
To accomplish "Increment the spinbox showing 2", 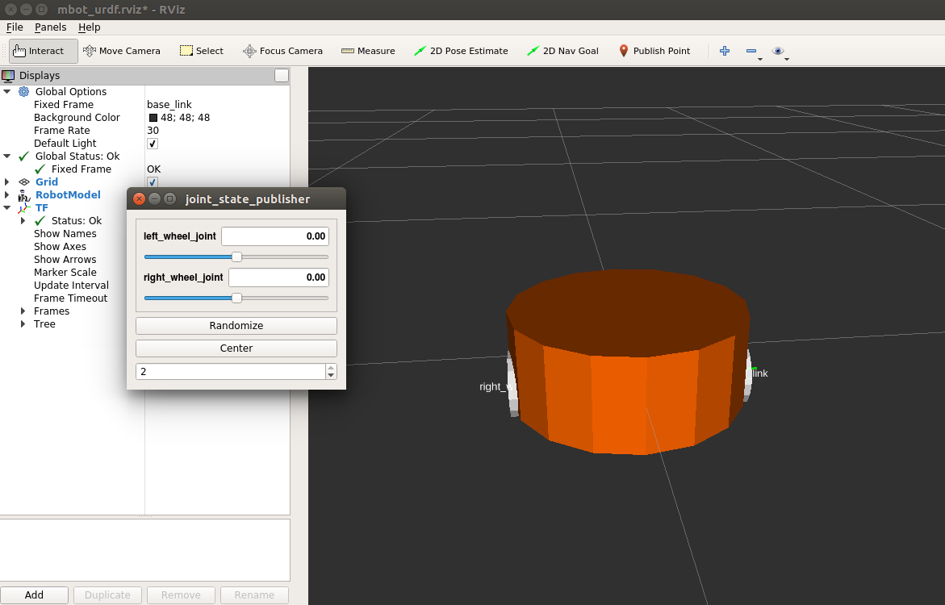I will (x=331, y=368).
